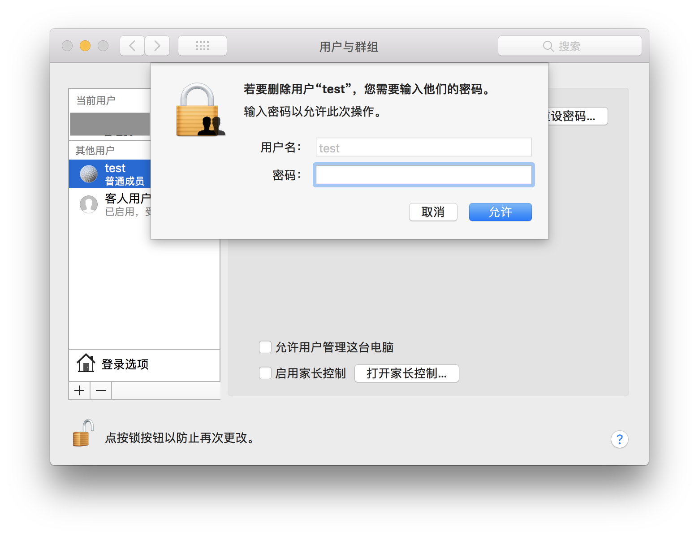The height and width of the screenshot is (537, 699).
Task: Show all preferences grid icon
Action: tap(203, 46)
